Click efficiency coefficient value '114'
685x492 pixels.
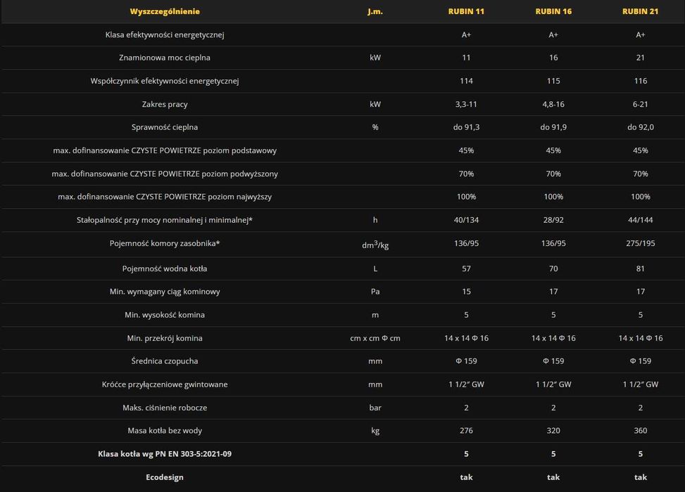(x=466, y=81)
